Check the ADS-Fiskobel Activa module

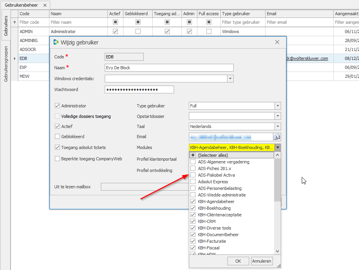193,175
